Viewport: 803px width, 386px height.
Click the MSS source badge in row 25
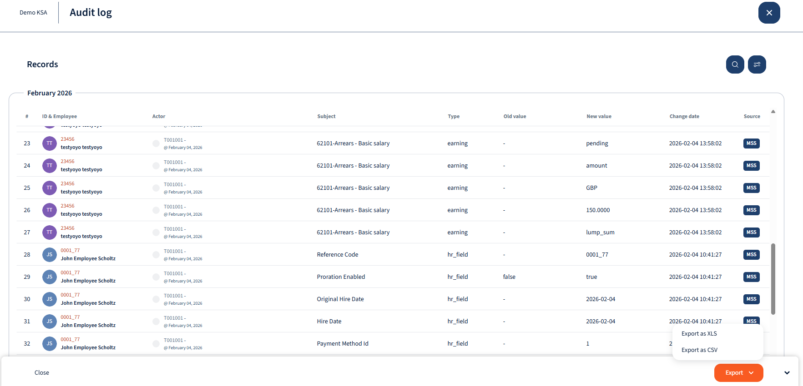click(751, 188)
